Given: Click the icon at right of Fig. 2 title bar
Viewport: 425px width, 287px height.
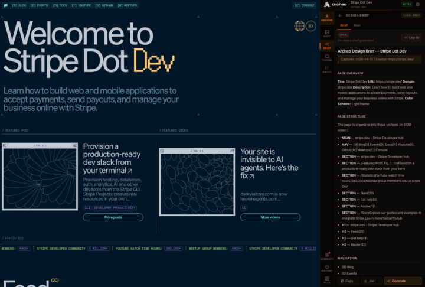Looking at the screenshot, I should coord(232,151).
